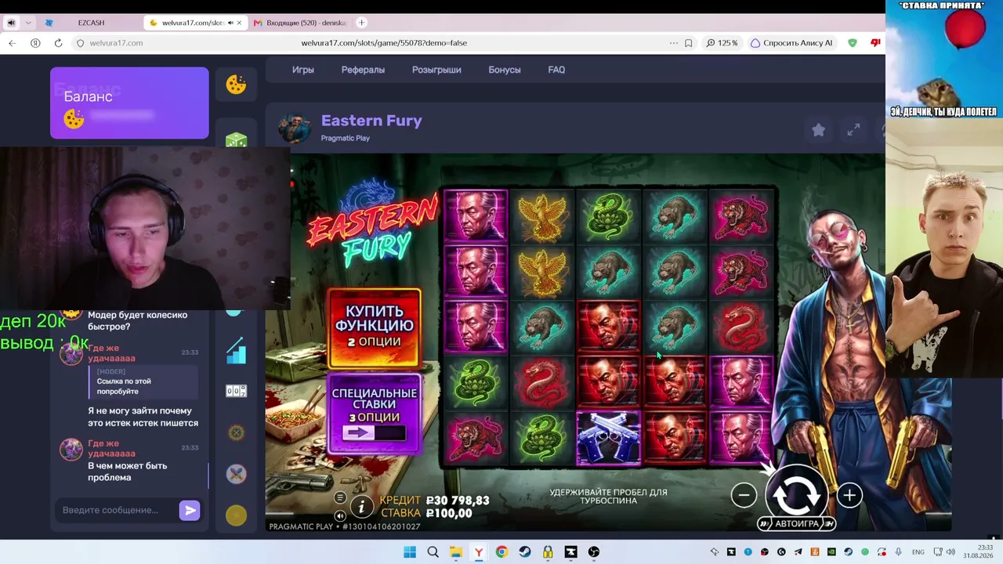
Task: Open the FAQ menu
Action: [556, 70]
